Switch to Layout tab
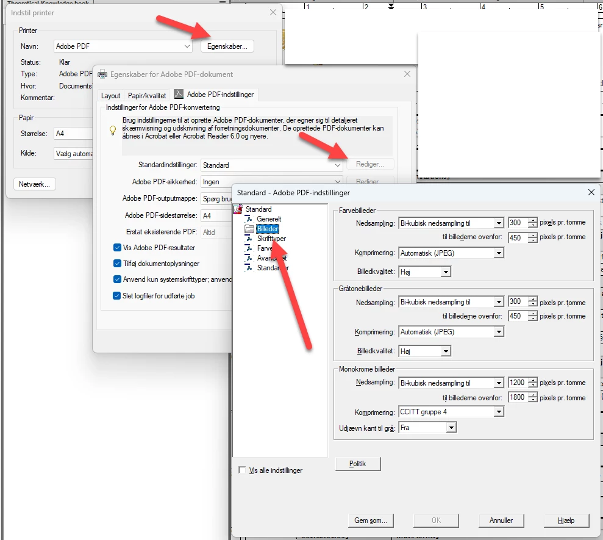Image resolution: width=603 pixels, height=540 pixels. pyautogui.click(x=110, y=95)
